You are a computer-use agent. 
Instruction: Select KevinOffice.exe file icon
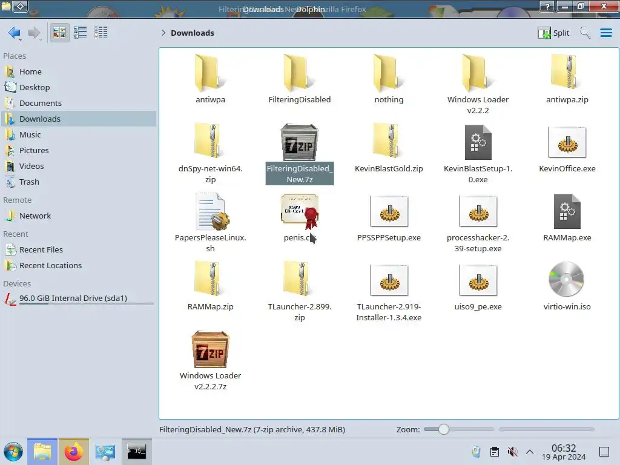click(x=567, y=142)
